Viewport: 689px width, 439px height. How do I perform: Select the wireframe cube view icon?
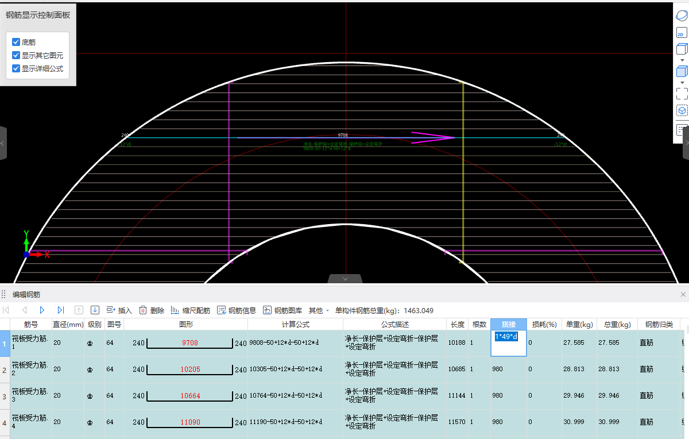pyautogui.click(x=682, y=49)
